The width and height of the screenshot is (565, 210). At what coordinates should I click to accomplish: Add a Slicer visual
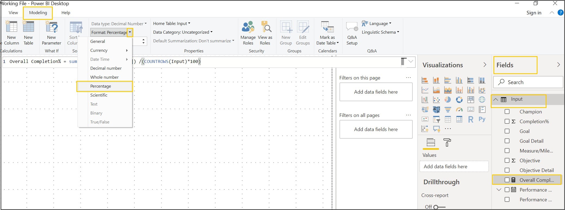pos(436,119)
